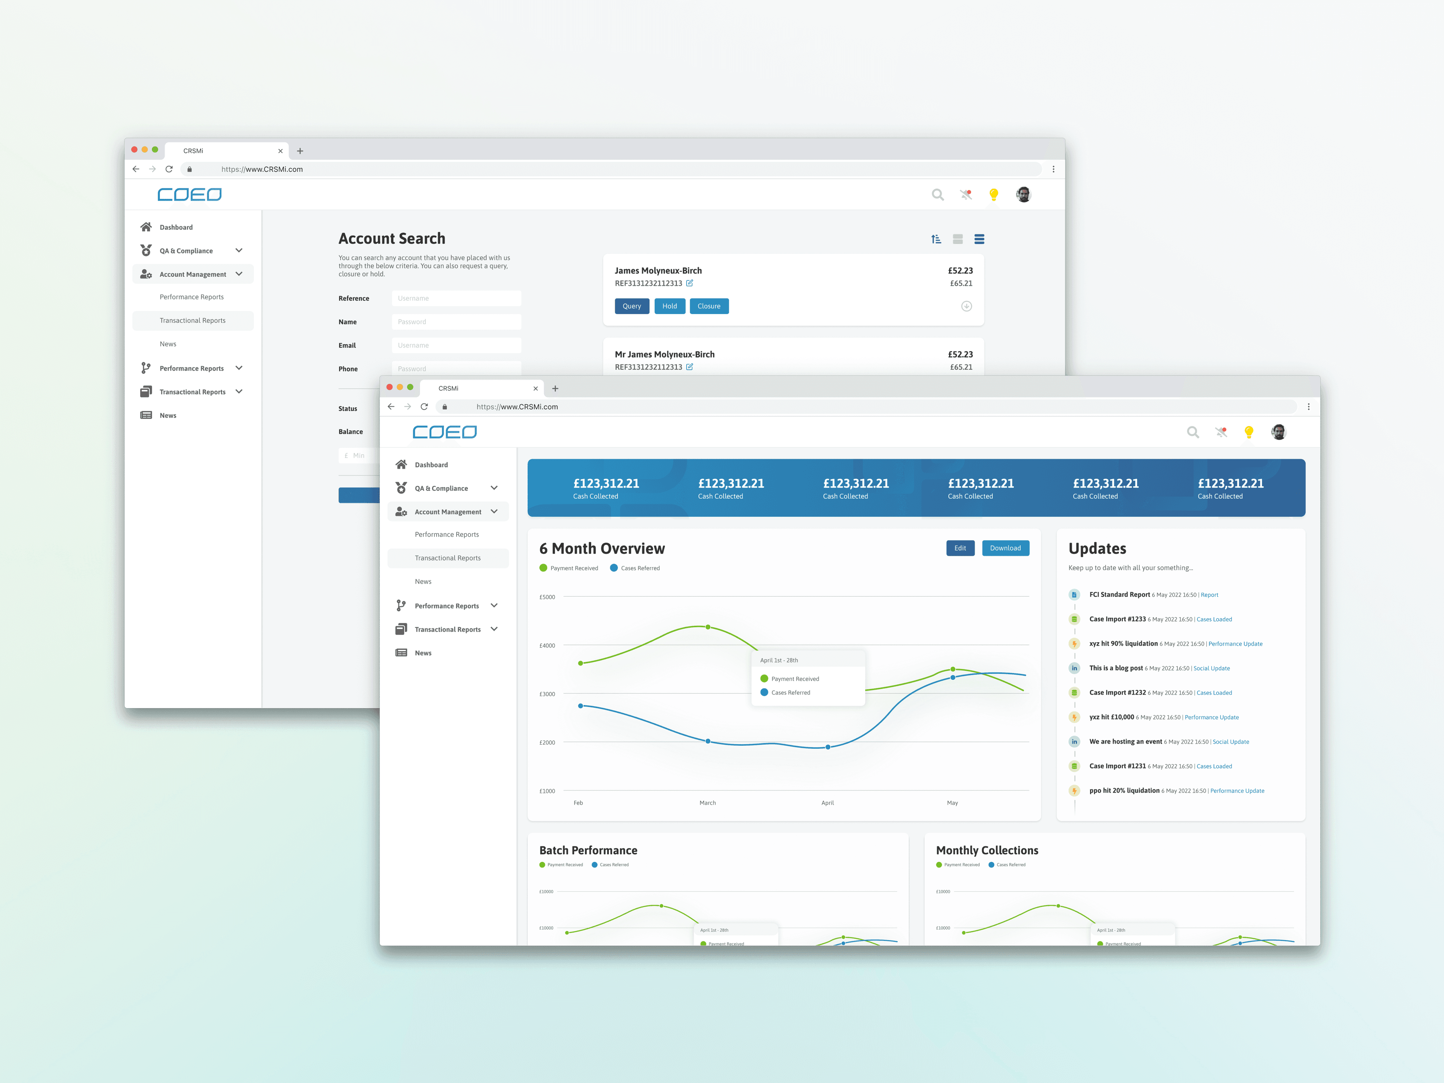Switch to list view in Account Search
This screenshot has width=1444, height=1083.
[x=979, y=239]
